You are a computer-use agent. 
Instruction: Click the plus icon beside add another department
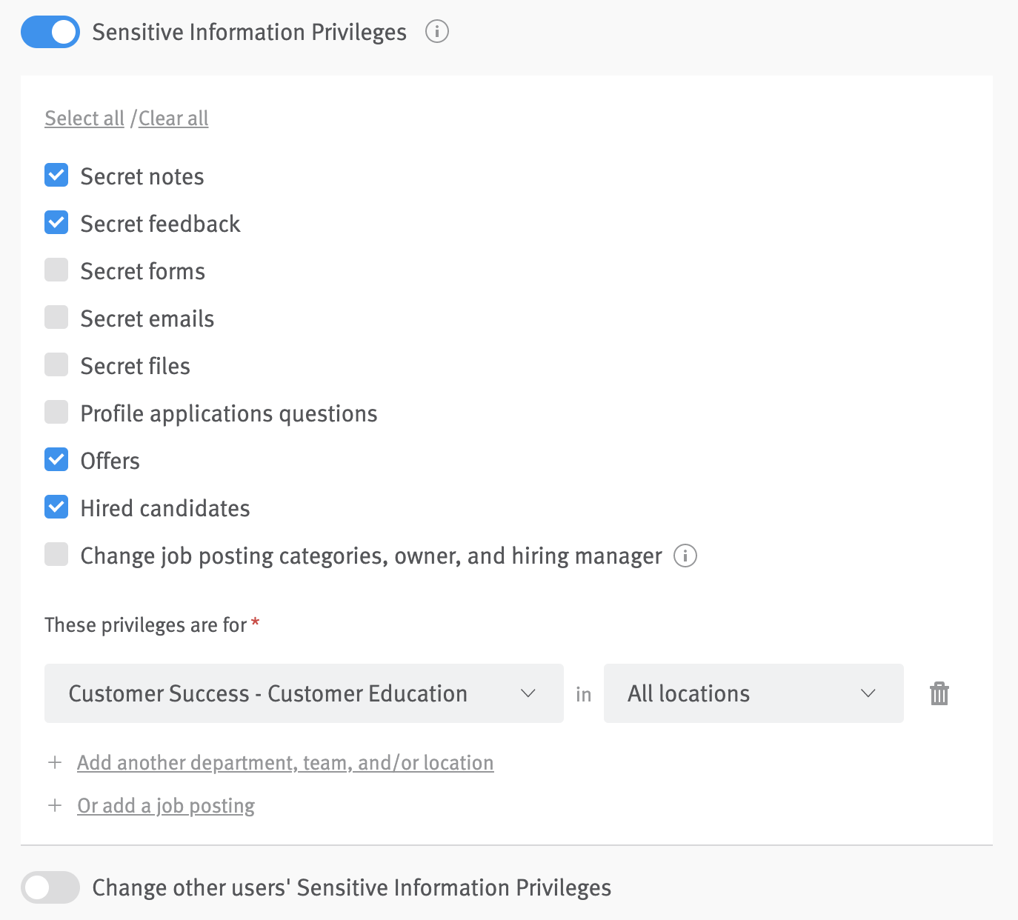point(56,762)
